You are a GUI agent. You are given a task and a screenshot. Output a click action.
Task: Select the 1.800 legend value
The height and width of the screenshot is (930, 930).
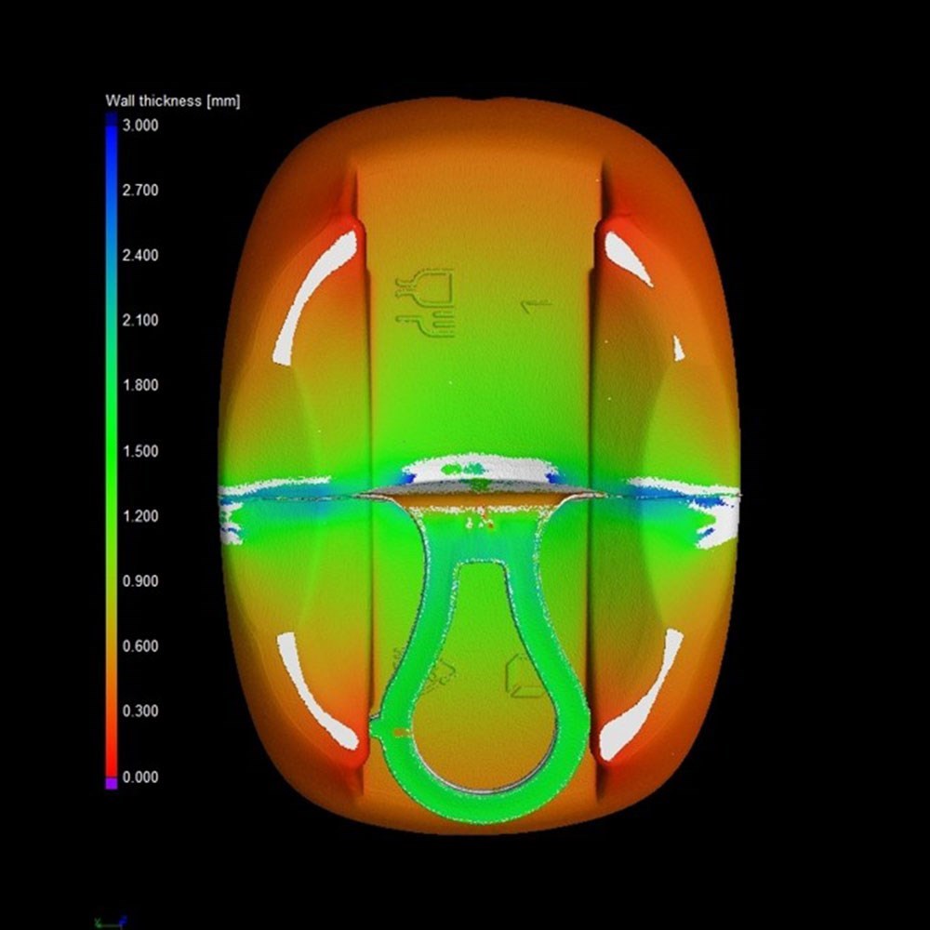[140, 386]
